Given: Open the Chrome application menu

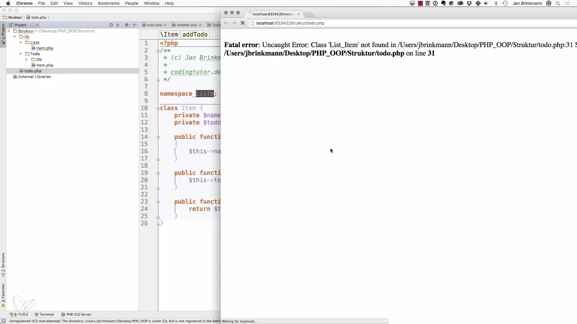Looking at the screenshot, I should (24, 3).
